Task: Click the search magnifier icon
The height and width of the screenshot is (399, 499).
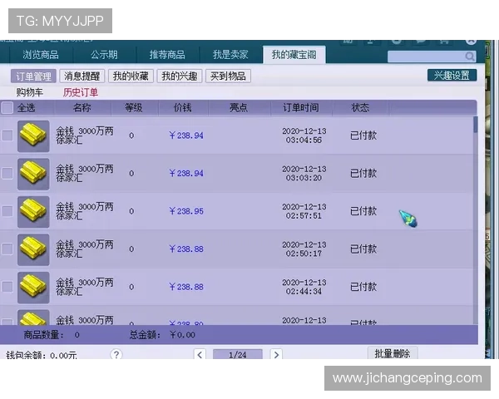Action: [470, 57]
